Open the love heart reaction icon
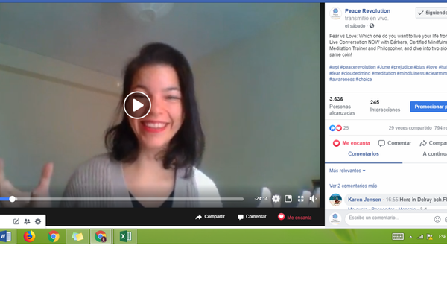The width and height of the screenshot is (447, 298). coord(339,128)
